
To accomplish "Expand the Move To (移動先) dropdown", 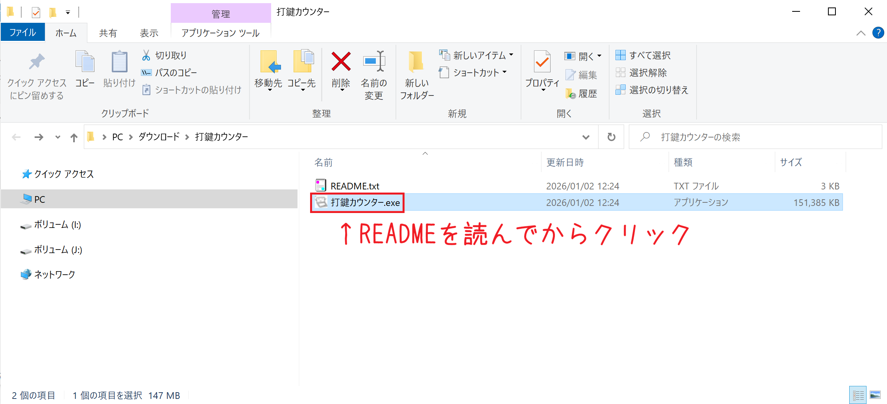I will [270, 90].
